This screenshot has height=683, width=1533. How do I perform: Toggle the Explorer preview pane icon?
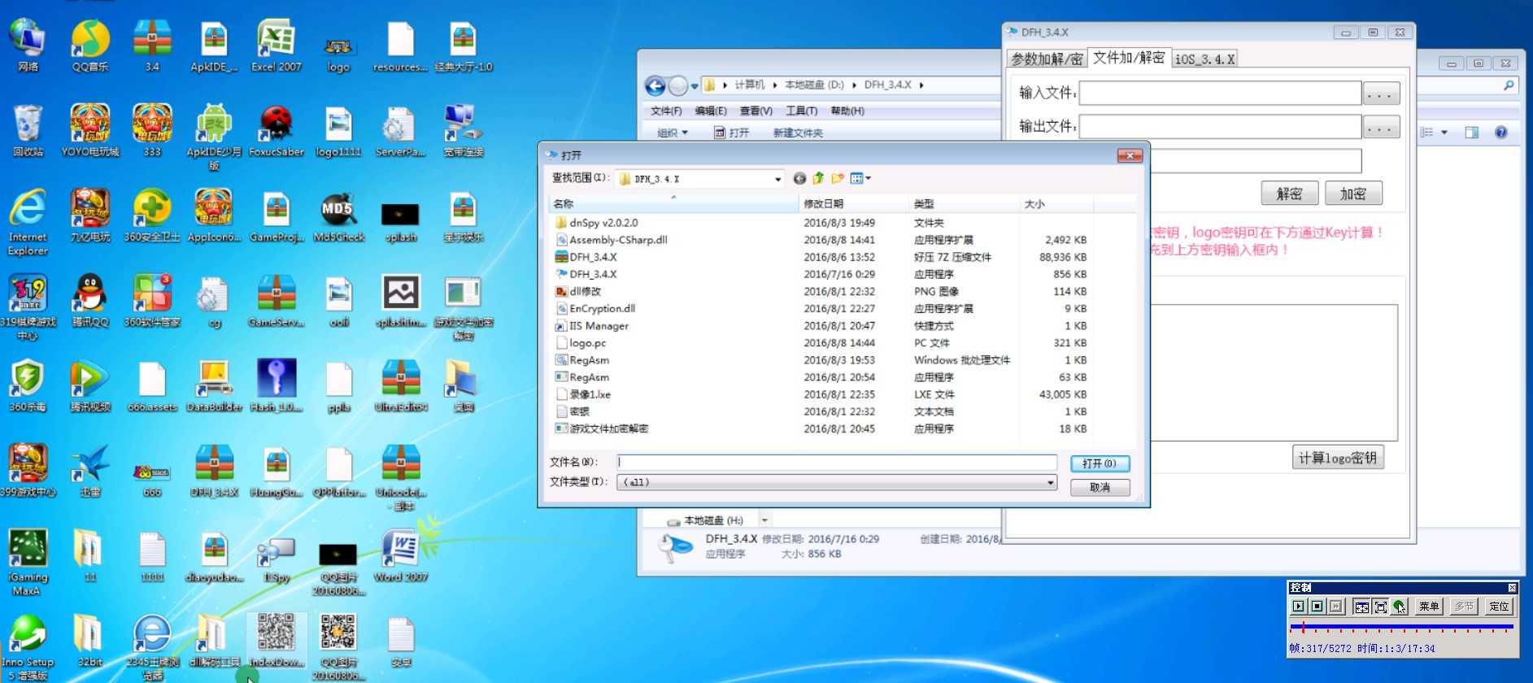(x=1471, y=133)
